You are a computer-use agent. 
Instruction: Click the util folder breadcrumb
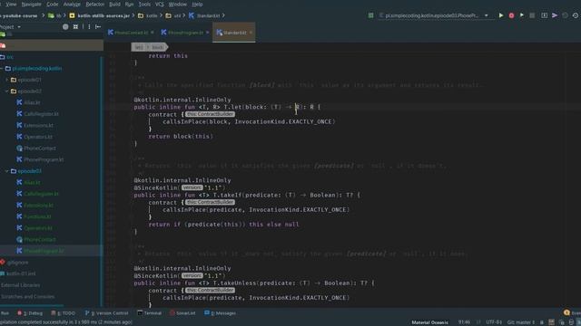pyautogui.click(x=173, y=15)
